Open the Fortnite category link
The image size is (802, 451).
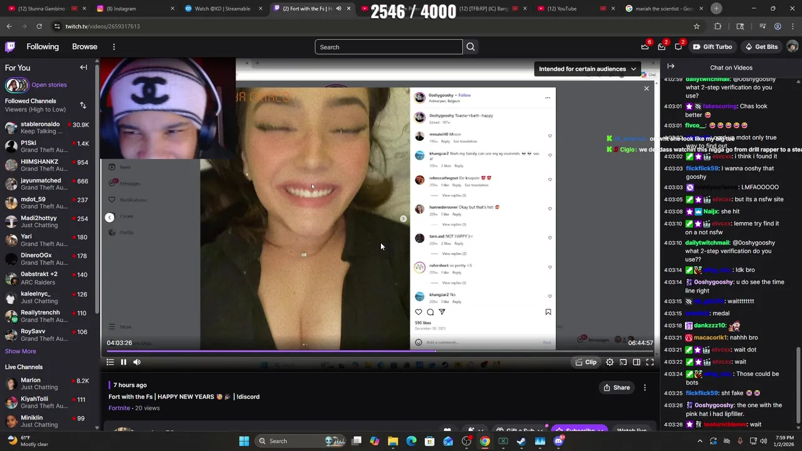119,408
